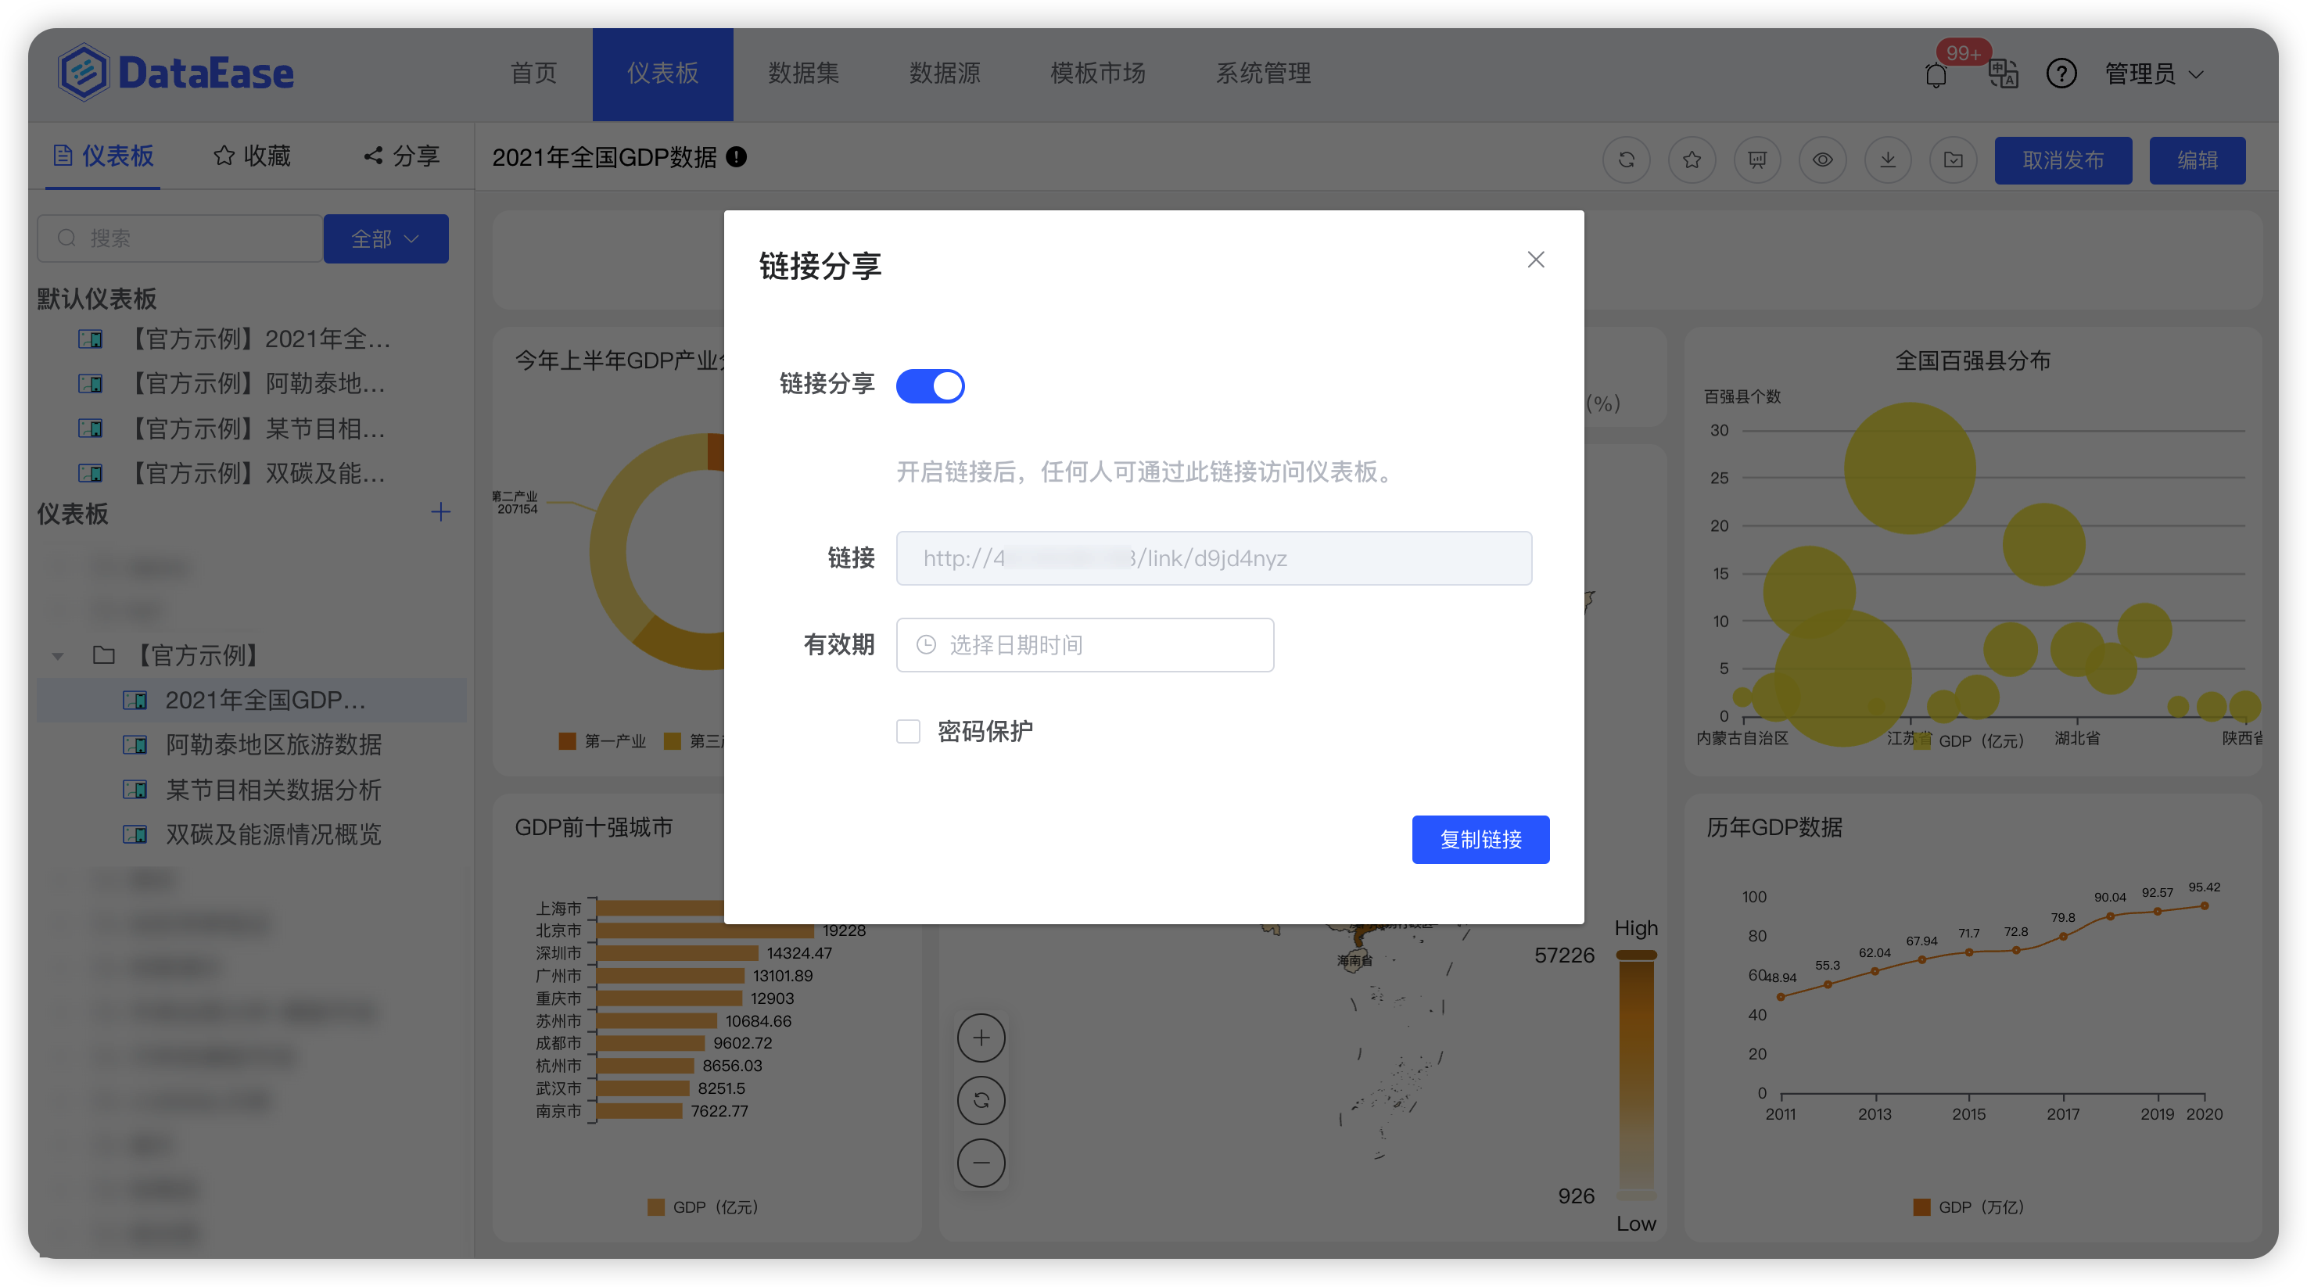This screenshot has width=2307, height=1287.
Task: Go to 模板市场 menu
Action: (1097, 73)
